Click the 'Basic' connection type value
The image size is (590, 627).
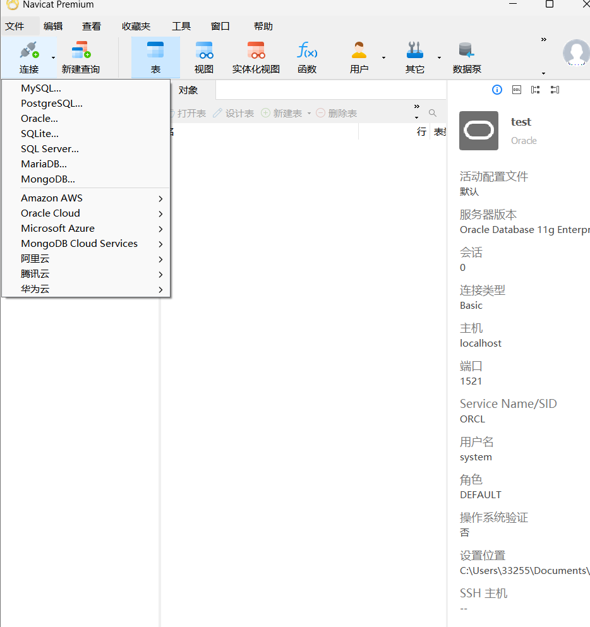471,306
